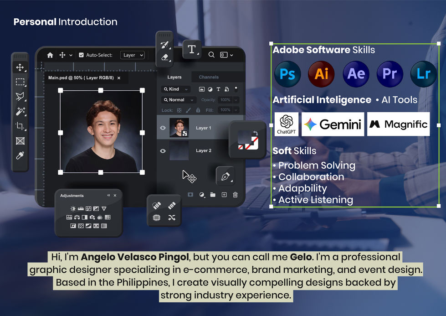Add a Gradient Map adjustment
Image resolution: width=446 pixels, height=316 pixels.
coord(104,226)
